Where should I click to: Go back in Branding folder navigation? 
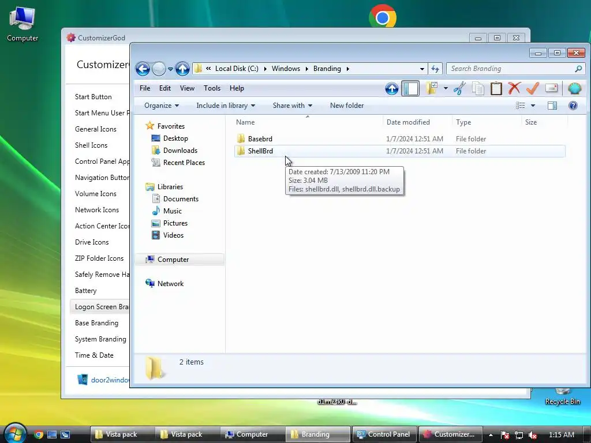[143, 69]
